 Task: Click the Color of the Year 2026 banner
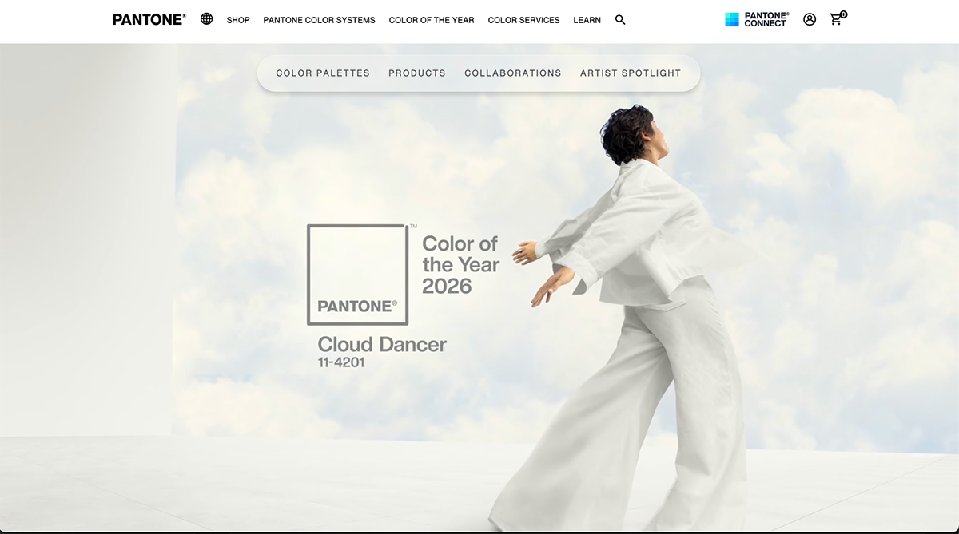[x=461, y=266]
